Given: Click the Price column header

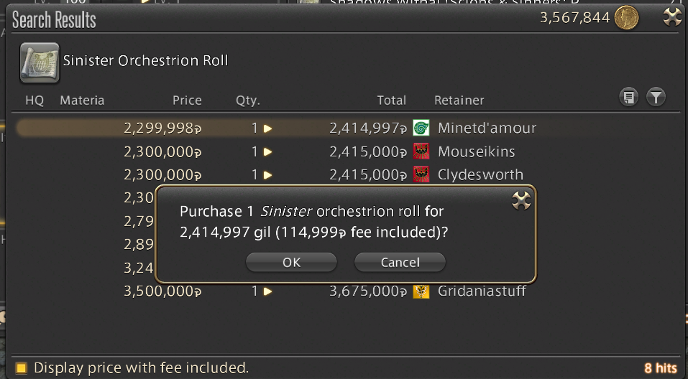Looking at the screenshot, I should tap(187, 100).
